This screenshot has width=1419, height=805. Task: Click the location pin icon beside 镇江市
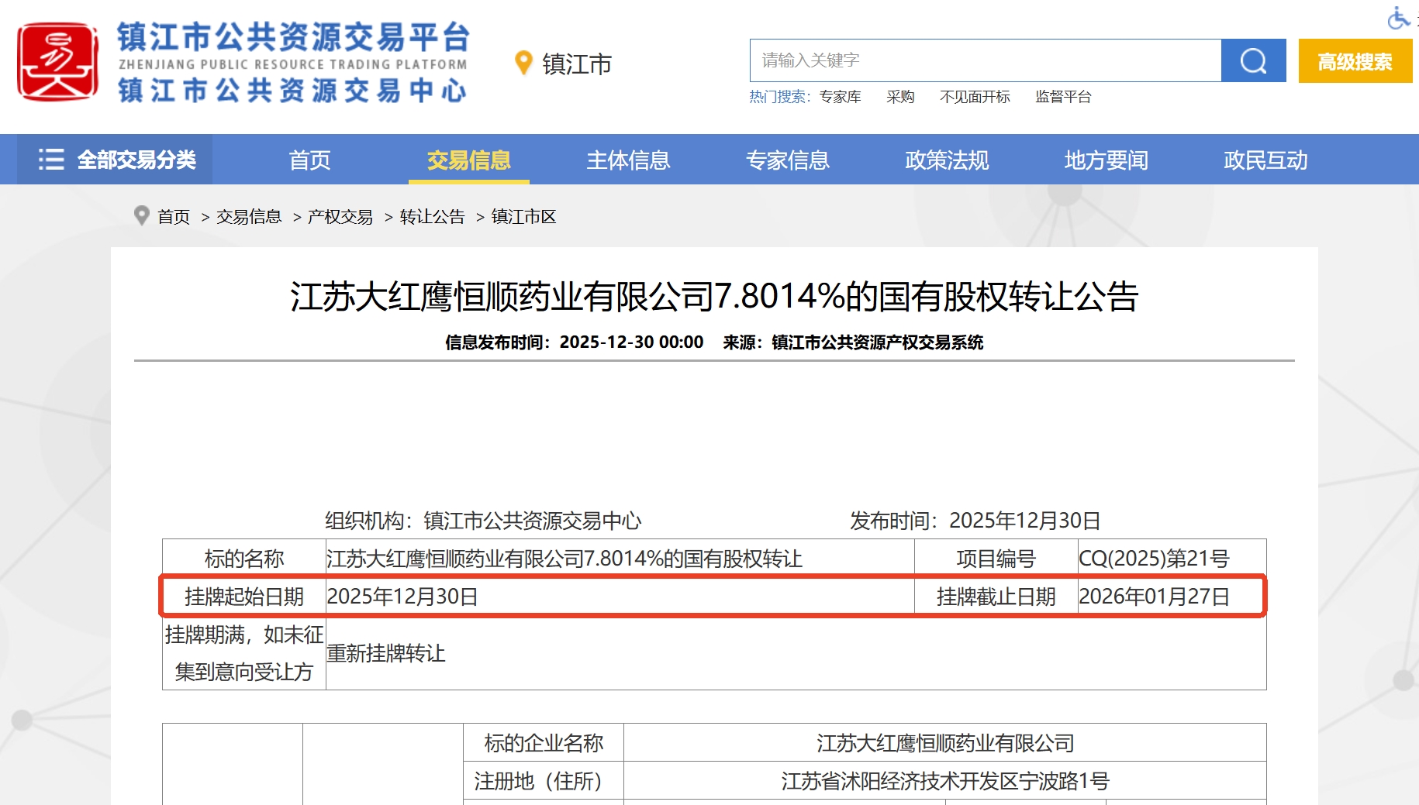[x=523, y=63]
